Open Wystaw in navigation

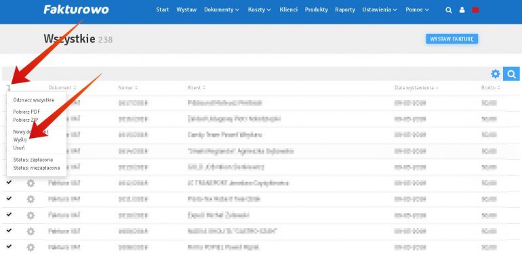click(x=186, y=9)
